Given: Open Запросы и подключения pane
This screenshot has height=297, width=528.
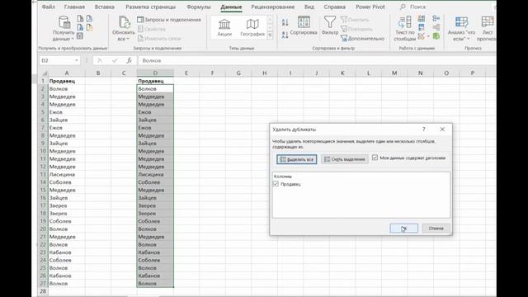Looking at the screenshot, I should tap(169, 20).
